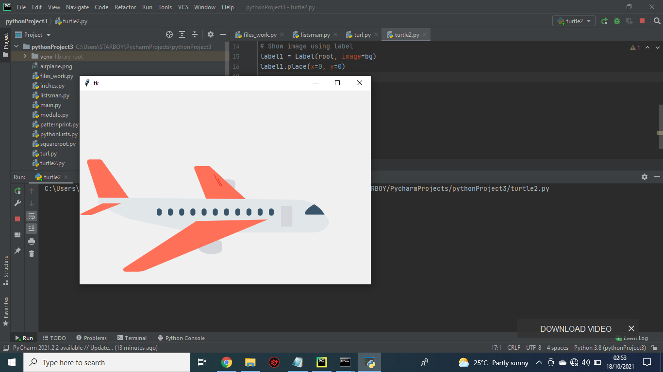Clear the run output with trash icon

(32, 253)
